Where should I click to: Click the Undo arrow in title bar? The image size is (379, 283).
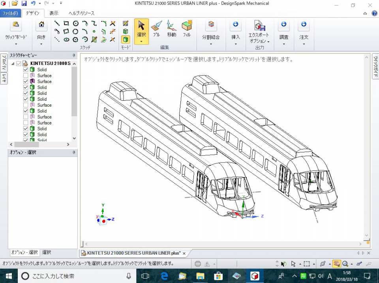33,4
